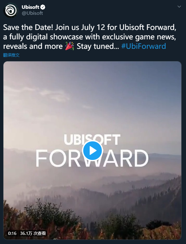Viewport: 186px width, 244px height.
Task: Click the 0:16 video duration badge
Action: coord(12,233)
